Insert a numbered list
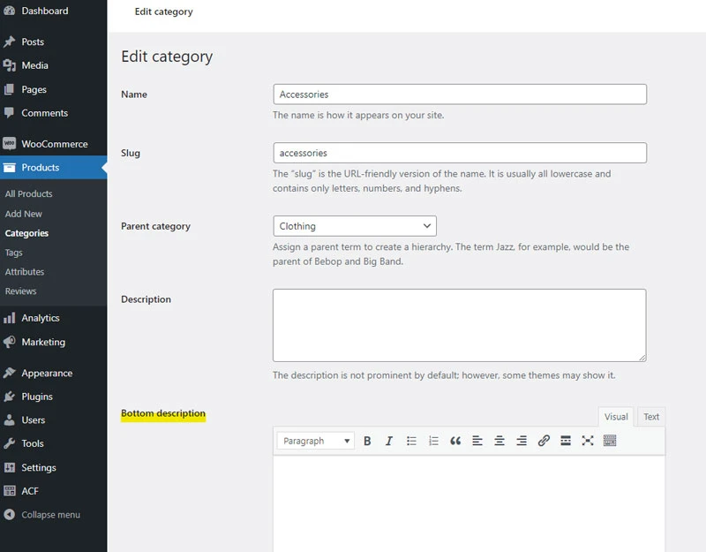706x552 pixels. pyautogui.click(x=433, y=441)
